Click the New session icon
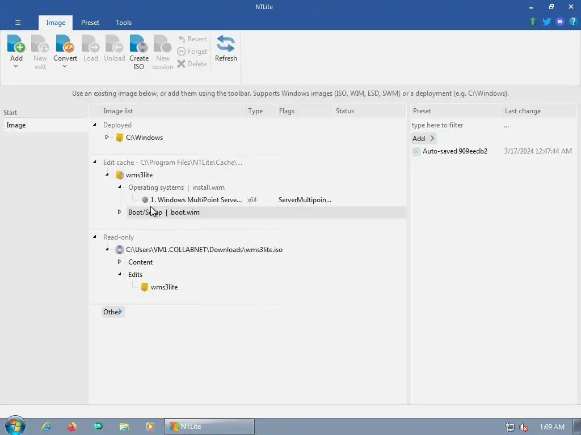581x435 pixels. pos(163,44)
